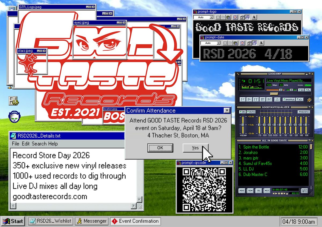Toggle the AUTO button in equalizer
Screen dimensions: 322x227
pyautogui.click(x=251, y=112)
